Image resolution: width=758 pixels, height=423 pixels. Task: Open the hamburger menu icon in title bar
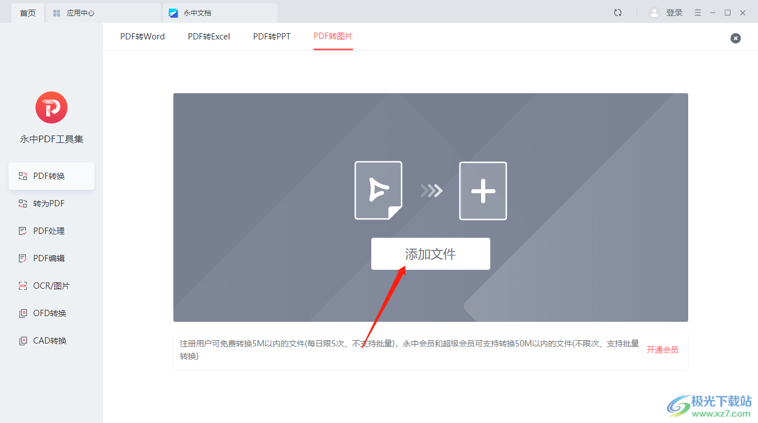(698, 13)
